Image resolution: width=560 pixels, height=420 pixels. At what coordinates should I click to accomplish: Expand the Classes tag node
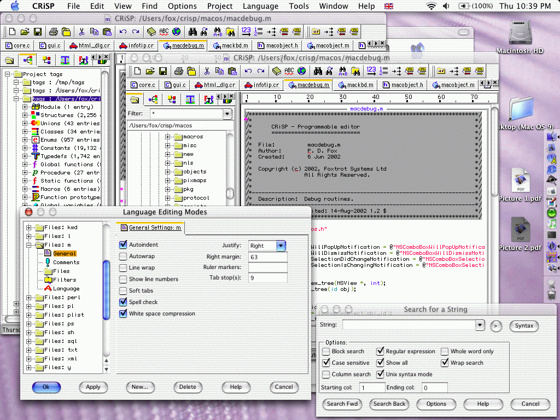click(x=25, y=131)
